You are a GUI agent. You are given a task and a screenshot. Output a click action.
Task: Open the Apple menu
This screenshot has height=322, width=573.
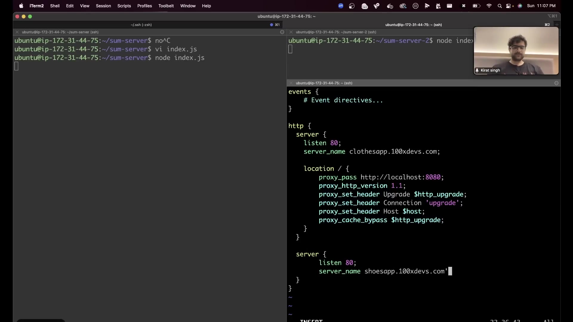tap(21, 6)
